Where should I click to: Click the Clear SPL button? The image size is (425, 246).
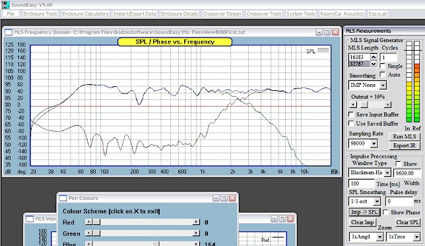click(407, 222)
